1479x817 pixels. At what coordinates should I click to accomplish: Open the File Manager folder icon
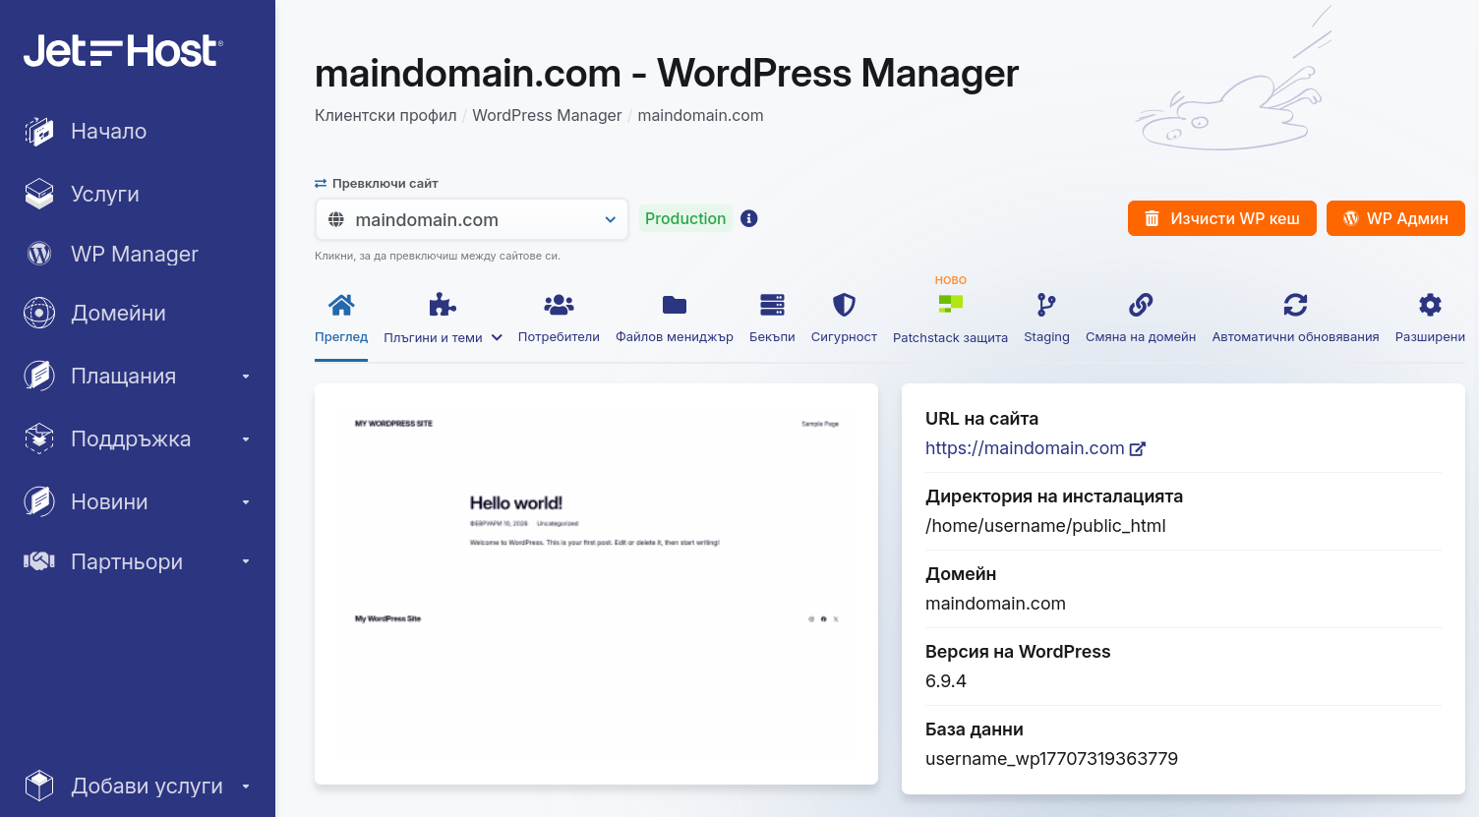pos(674,306)
